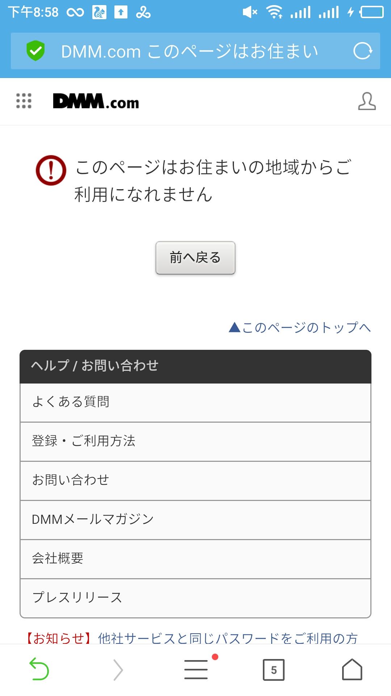The width and height of the screenshot is (391, 696).
Task: Reload the page with refresh icon
Action: (362, 51)
